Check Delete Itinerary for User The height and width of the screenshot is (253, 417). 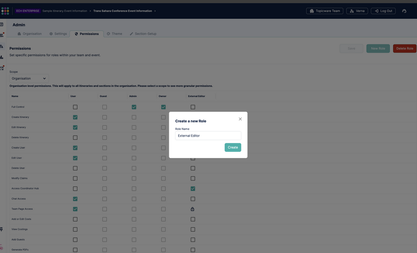[75, 138]
